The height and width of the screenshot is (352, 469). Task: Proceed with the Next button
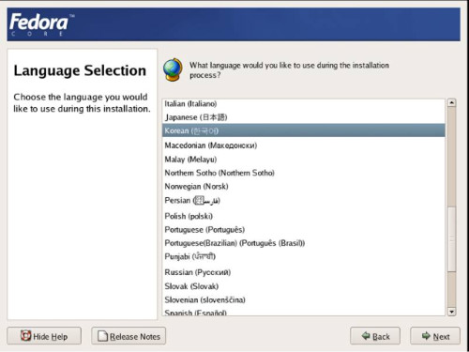pyautogui.click(x=435, y=336)
